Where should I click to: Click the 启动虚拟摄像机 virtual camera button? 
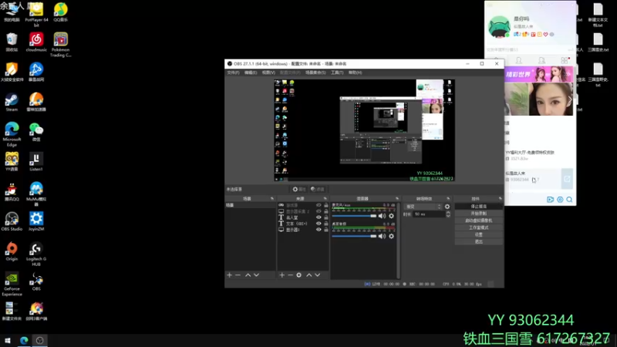[x=478, y=221]
